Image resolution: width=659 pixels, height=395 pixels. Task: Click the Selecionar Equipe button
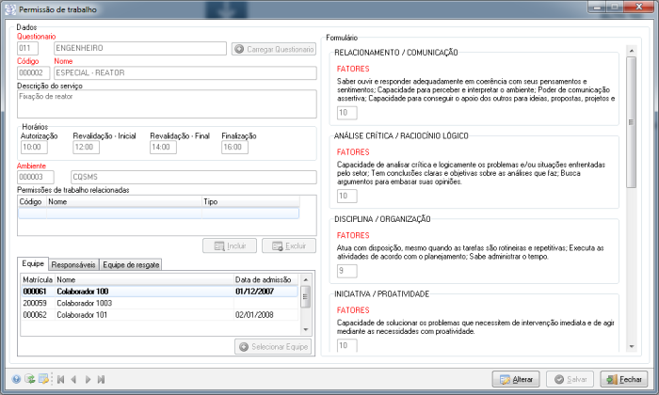coord(274,347)
